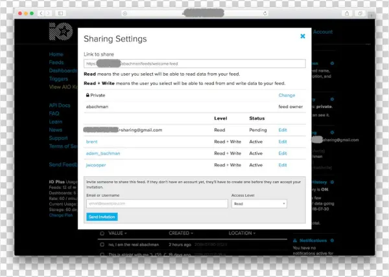Open the FAQ link

pyautogui.click(x=54, y=113)
